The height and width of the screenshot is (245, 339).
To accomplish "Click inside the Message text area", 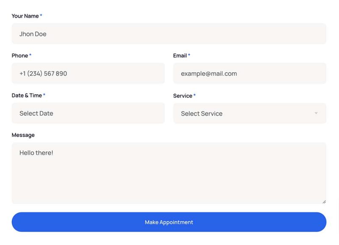I will pos(169,173).
